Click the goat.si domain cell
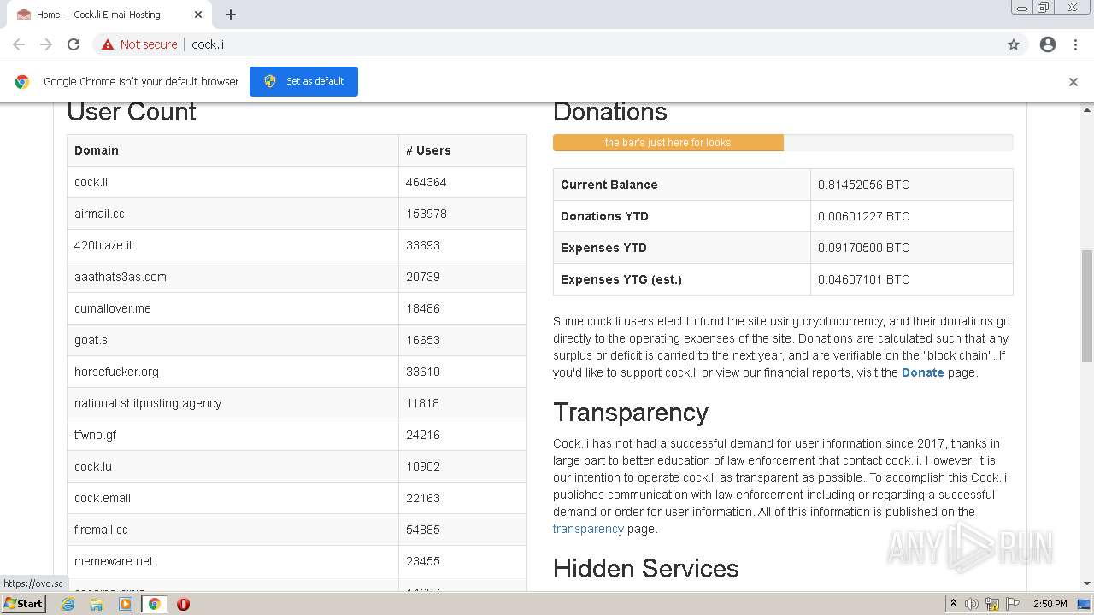1094x615 pixels. 232,340
